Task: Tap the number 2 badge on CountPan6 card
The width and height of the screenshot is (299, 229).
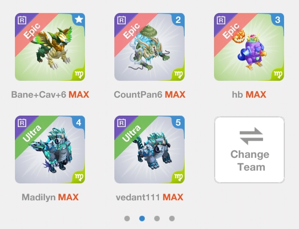Action: 178,20
